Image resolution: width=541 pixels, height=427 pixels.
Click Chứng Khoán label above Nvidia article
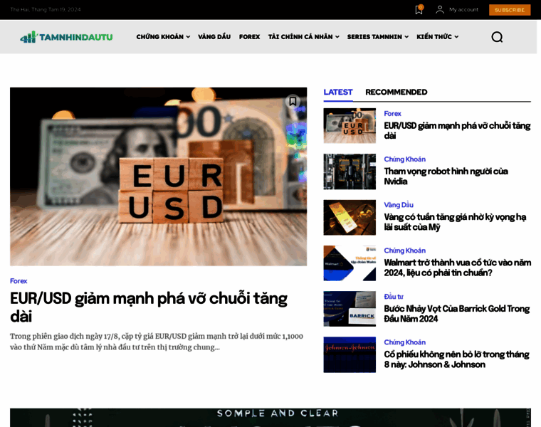pos(405,159)
